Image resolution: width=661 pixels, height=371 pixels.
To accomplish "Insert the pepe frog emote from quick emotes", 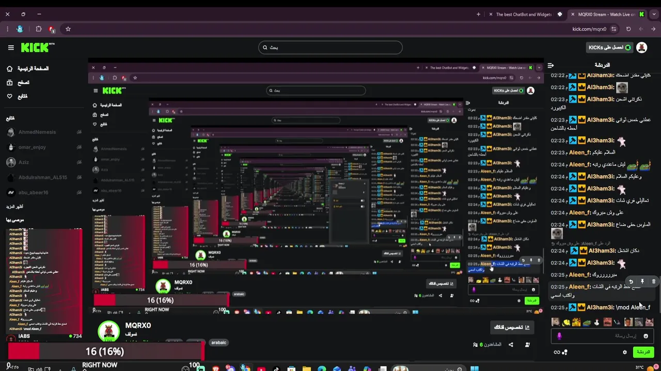I will (x=587, y=323).
